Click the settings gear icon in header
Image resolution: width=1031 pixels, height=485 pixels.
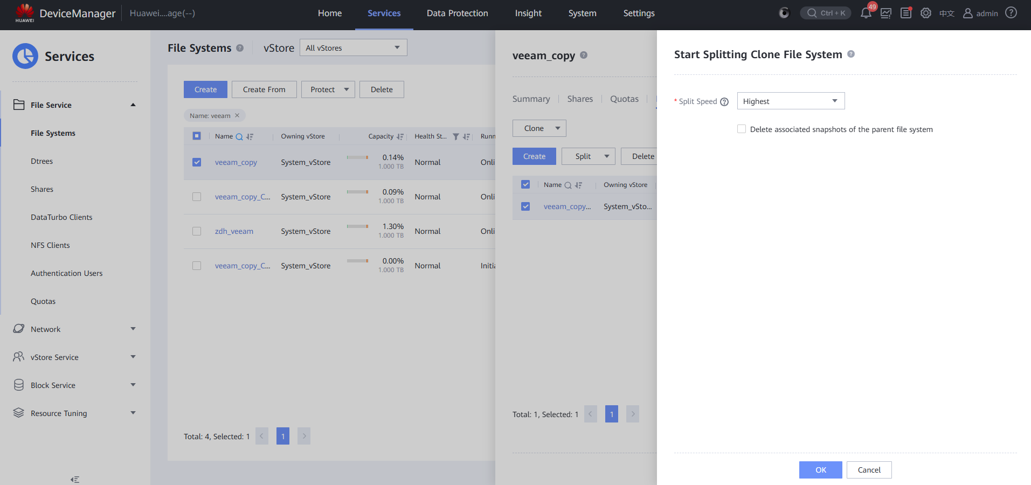(926, 13)
